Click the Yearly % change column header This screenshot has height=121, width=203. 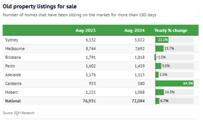tap(171, 30)
